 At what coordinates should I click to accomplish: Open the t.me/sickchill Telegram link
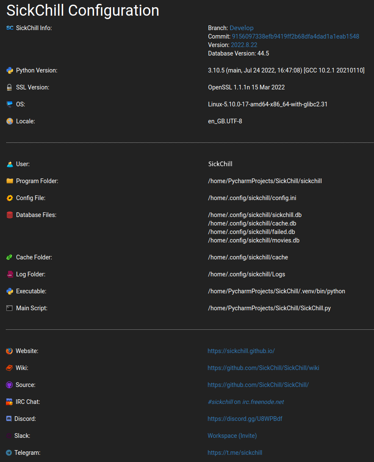[235, 453]
